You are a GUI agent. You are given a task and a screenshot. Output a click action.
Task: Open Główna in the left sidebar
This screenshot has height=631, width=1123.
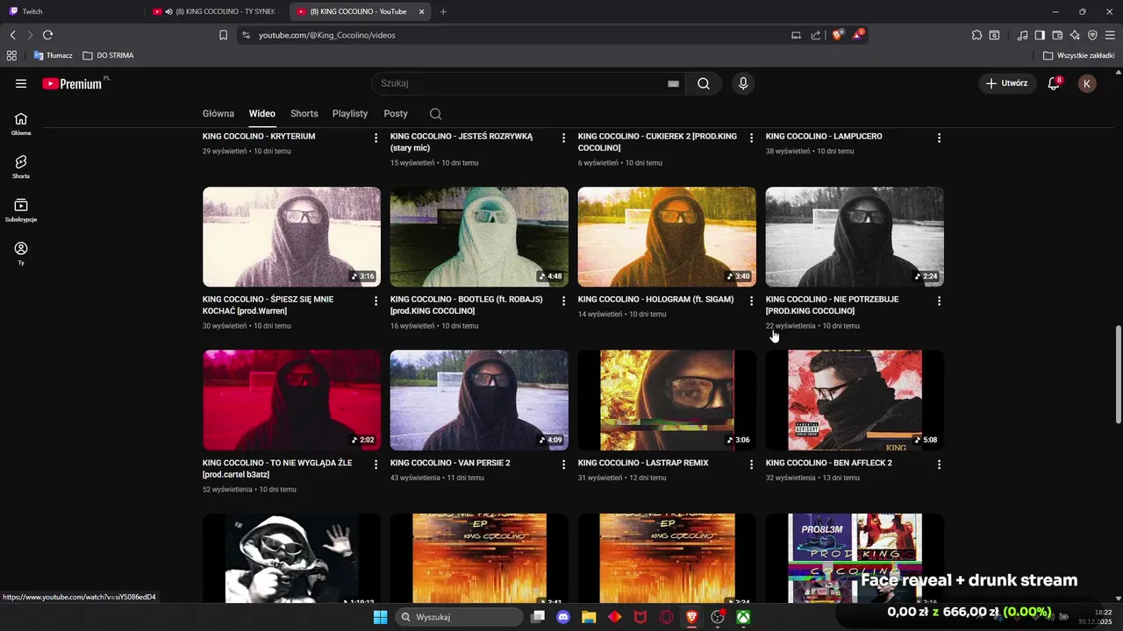[21, 124]
